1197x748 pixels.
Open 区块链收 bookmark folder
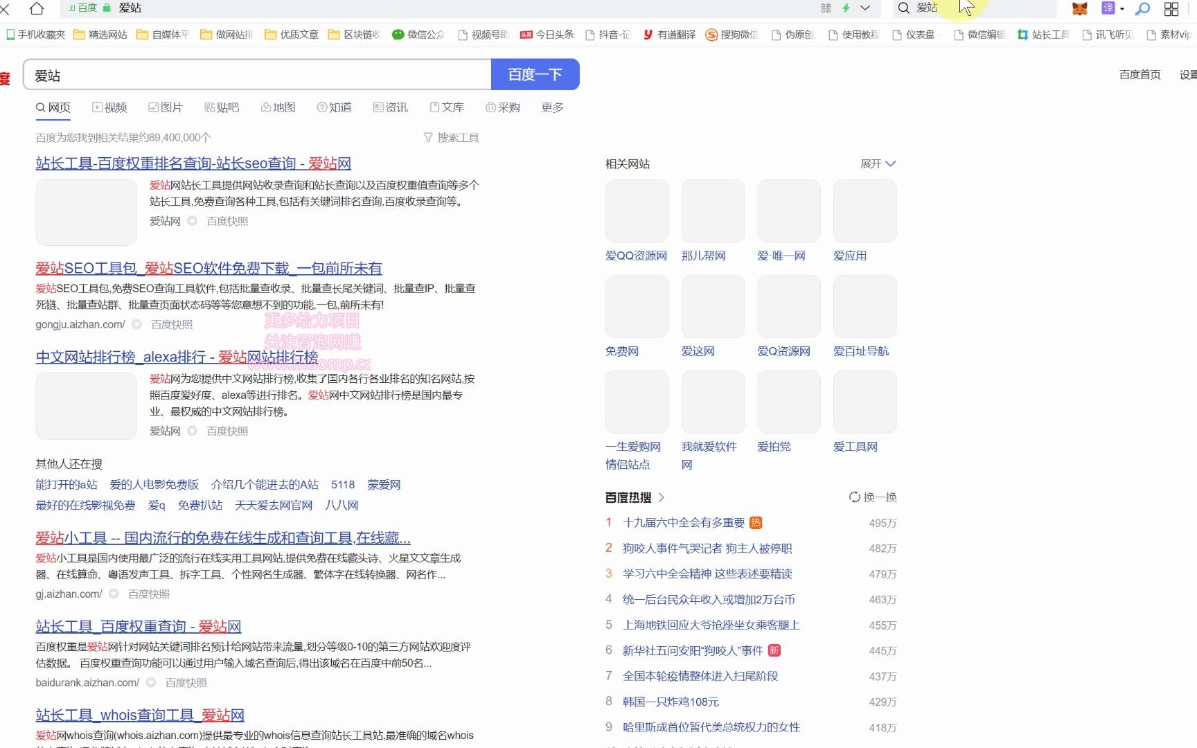[355, 35]
